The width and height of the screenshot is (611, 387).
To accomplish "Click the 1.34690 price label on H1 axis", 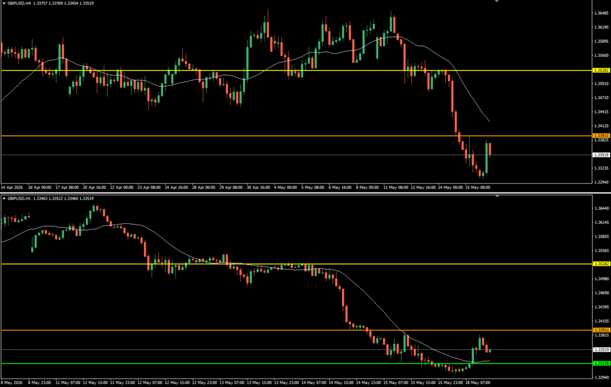I will [601, 293].
